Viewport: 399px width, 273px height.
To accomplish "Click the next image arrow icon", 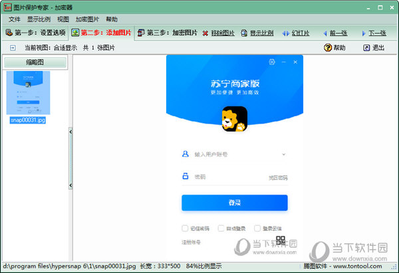I will click(x=364, y=33).
